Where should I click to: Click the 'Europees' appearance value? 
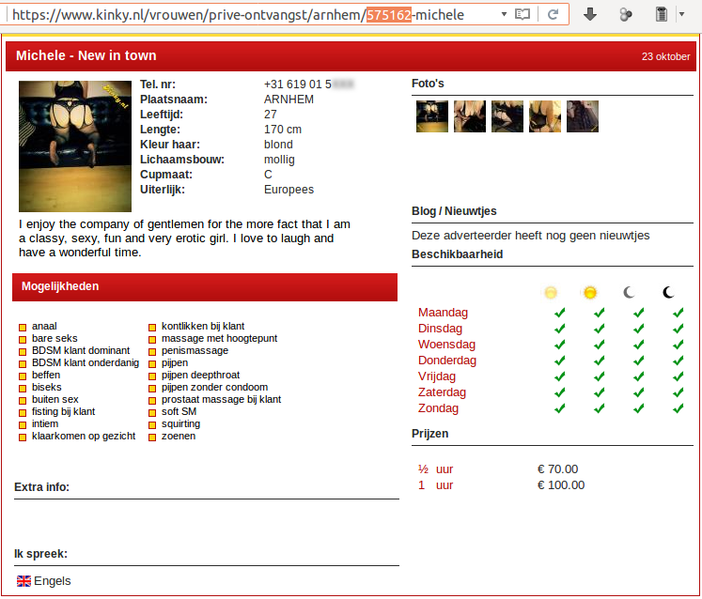pos(289,190)
